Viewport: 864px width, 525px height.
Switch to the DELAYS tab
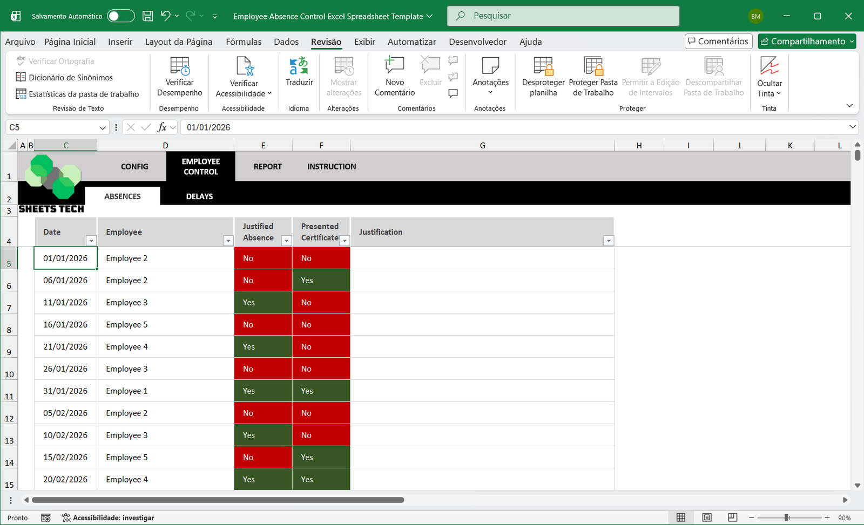click(x=199, y=196)
